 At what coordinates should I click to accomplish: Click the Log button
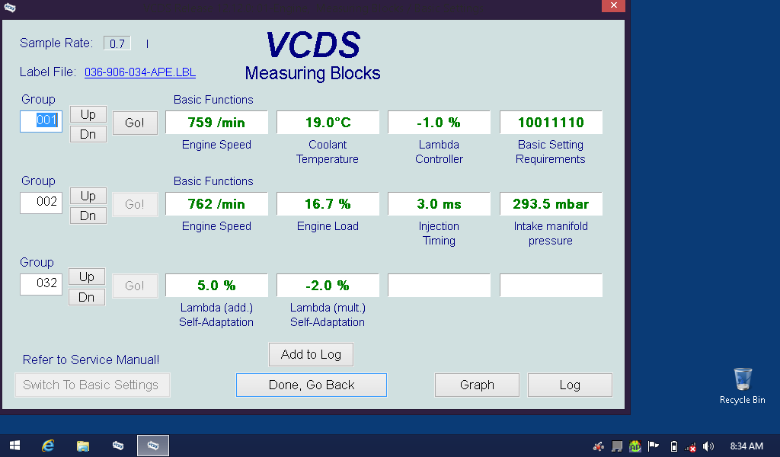570,385
